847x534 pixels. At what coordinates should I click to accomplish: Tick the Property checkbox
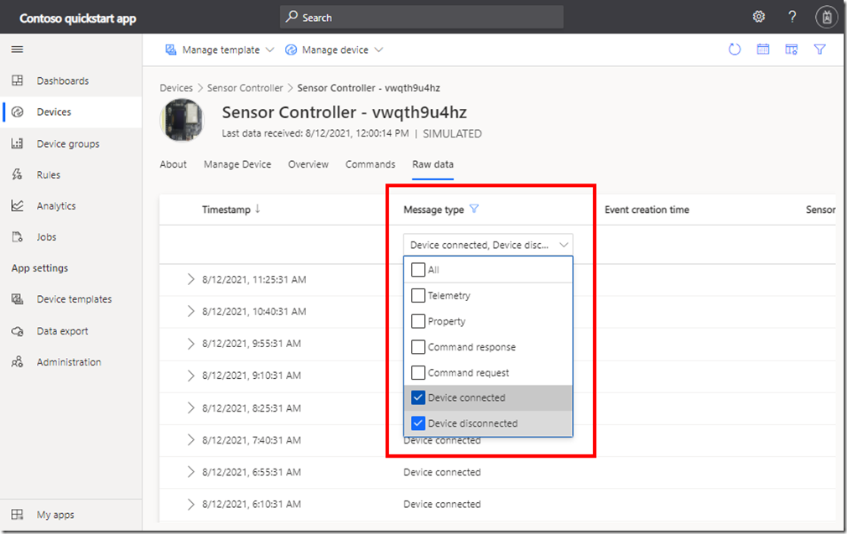click(x=418, y=321)
